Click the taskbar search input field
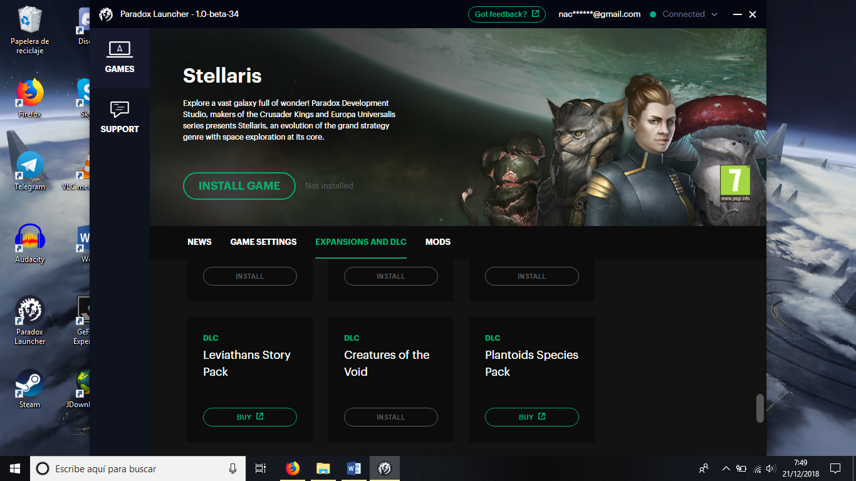This screenshot has width=856, height=481. (x=138, y=468)
